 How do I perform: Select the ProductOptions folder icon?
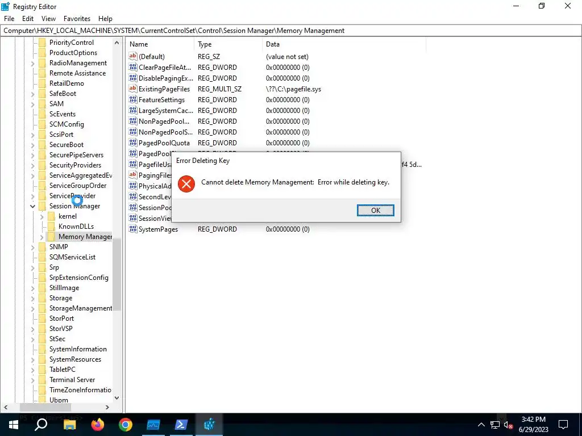coord(42,53)
